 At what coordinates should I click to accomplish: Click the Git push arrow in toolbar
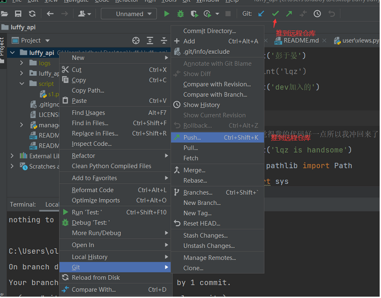[289, 14]
